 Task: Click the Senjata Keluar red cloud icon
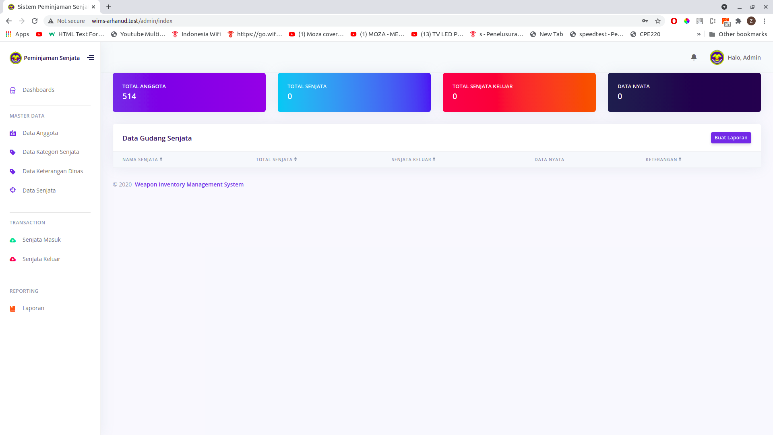[x=13, y=259]
